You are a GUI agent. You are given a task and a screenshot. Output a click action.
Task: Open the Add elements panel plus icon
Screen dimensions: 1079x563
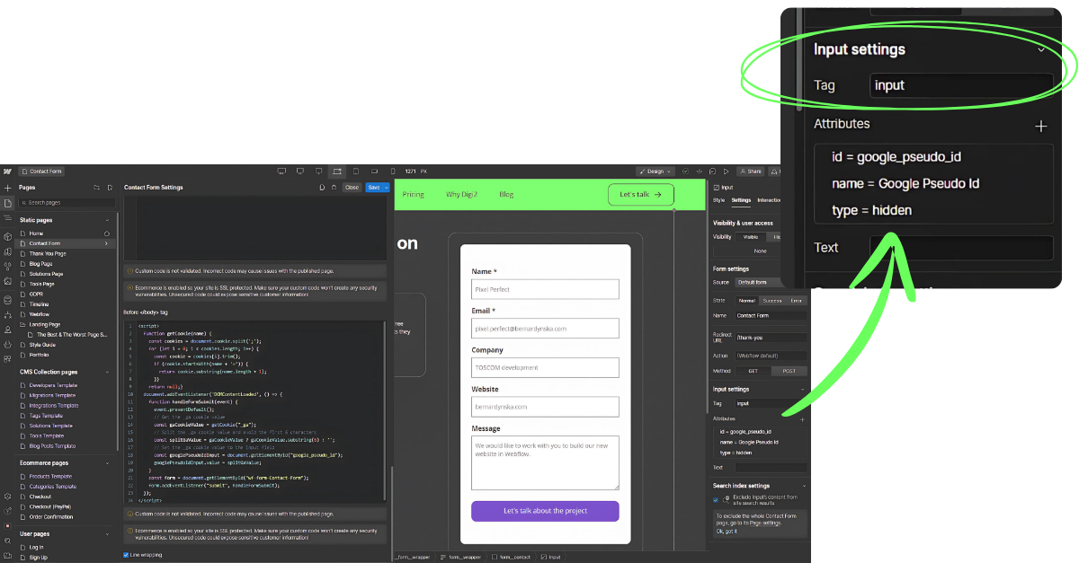(7, 188)
